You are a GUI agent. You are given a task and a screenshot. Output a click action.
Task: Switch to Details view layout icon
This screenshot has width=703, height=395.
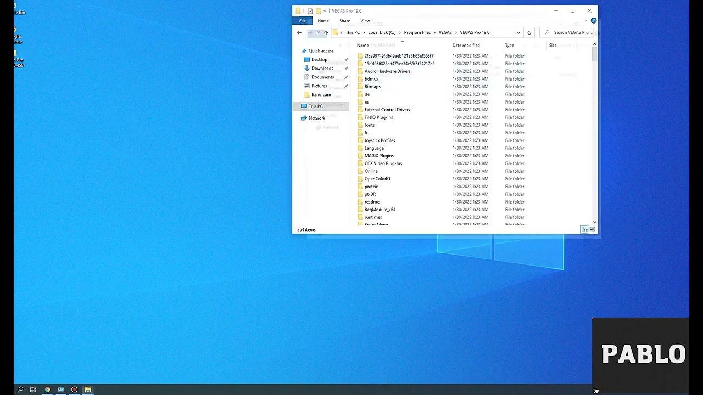[x=584, y=229]
